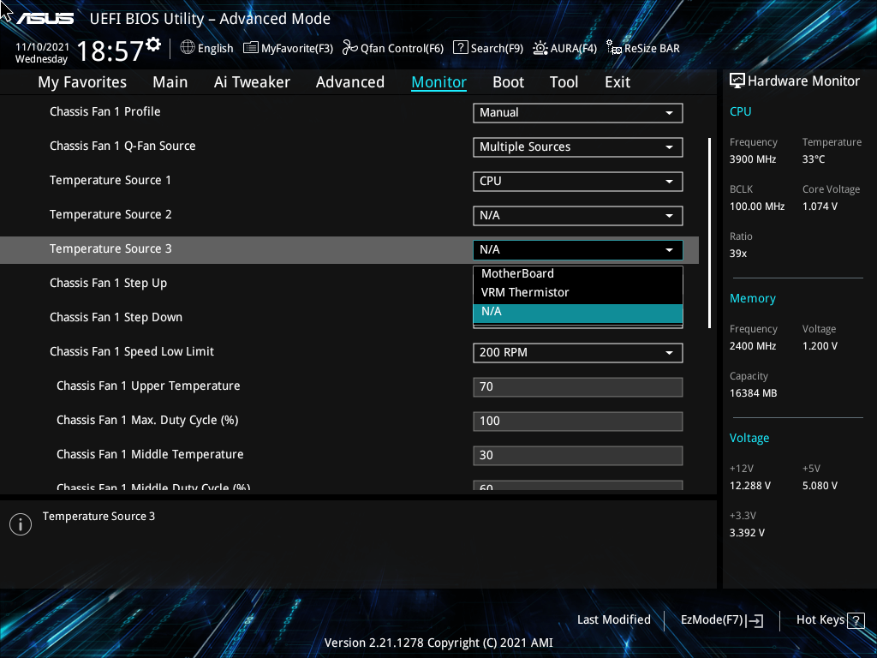Click Chassis Fan 1 Q-Fan Source label

122,146
